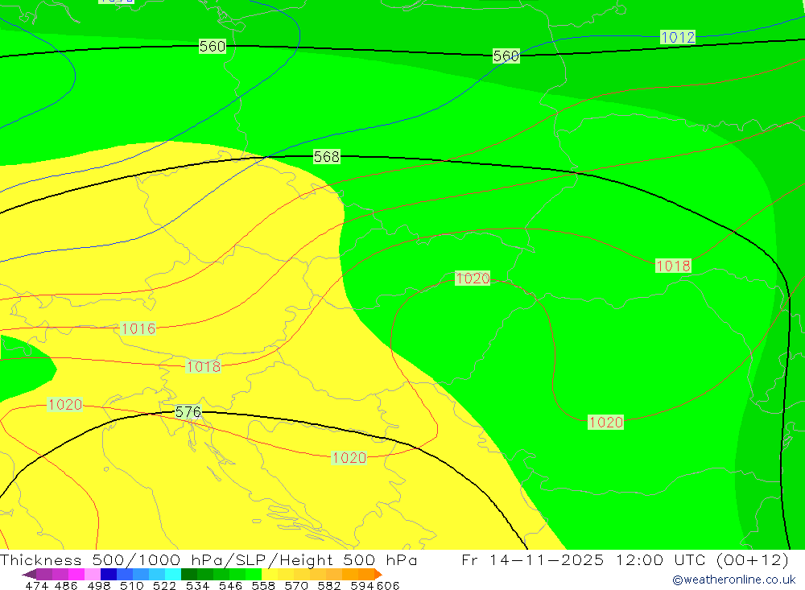The height and width of the screenshot is (590, 805).
Task: Click the 560 label nearest the 1012 label
Action: [x=506, y=56]
